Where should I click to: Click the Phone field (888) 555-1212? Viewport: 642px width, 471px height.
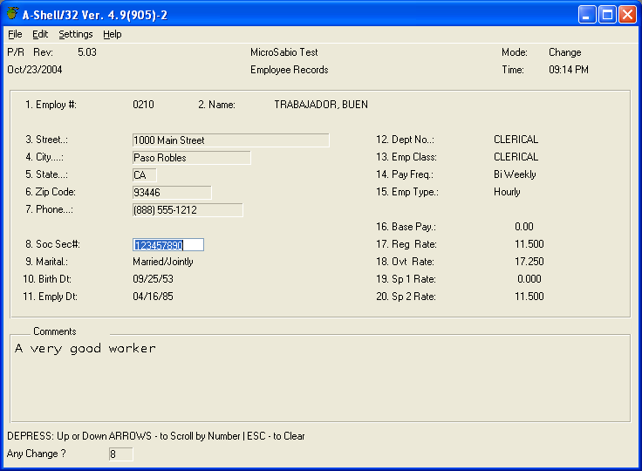pos(187,210)
